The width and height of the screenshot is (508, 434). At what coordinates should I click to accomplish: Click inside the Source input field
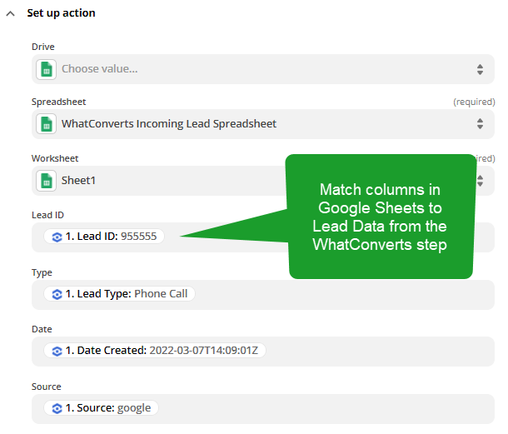click(x=263, y=409)
